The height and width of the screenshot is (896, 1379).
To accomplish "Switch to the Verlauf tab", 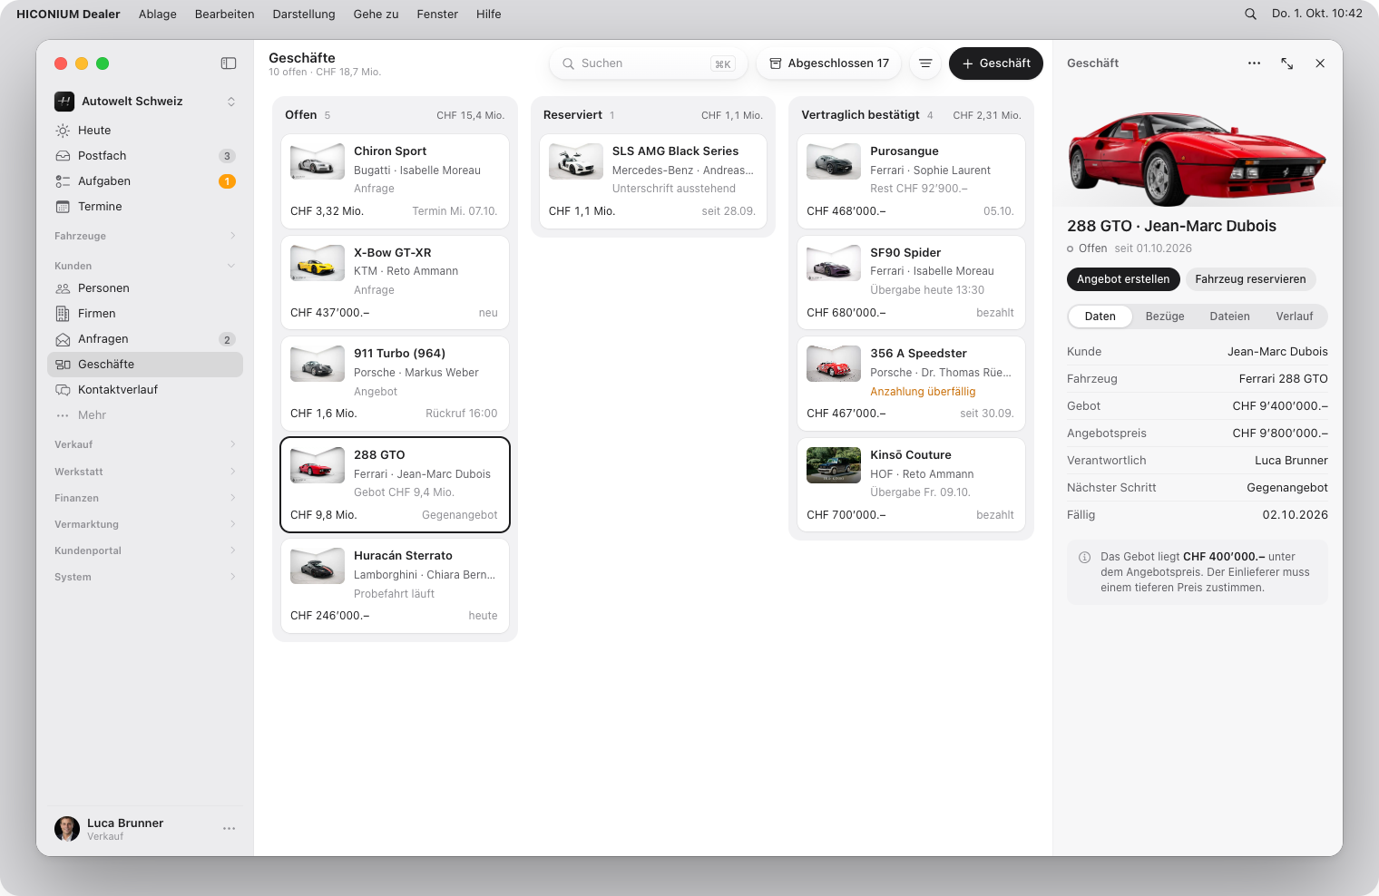I will (1295, 317).
